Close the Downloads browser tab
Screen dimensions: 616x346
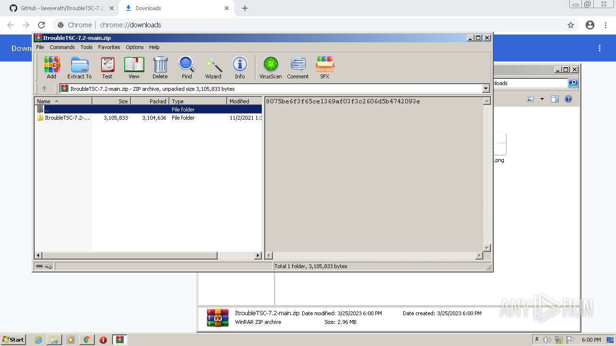226,8
